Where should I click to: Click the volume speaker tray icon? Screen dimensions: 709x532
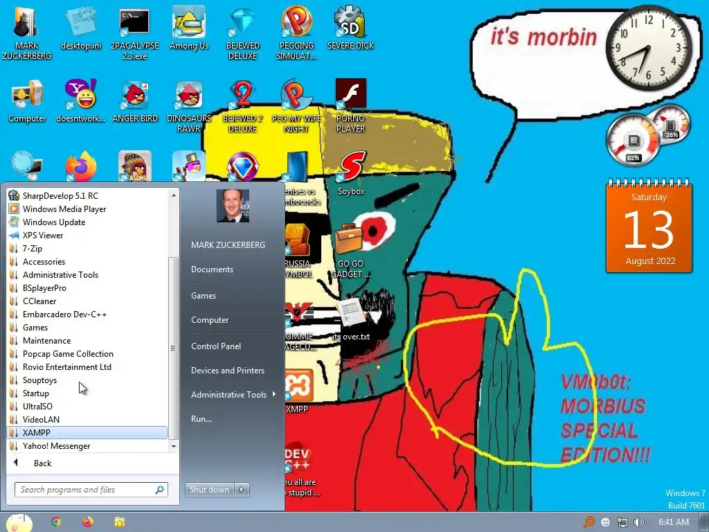coord(639,522)
